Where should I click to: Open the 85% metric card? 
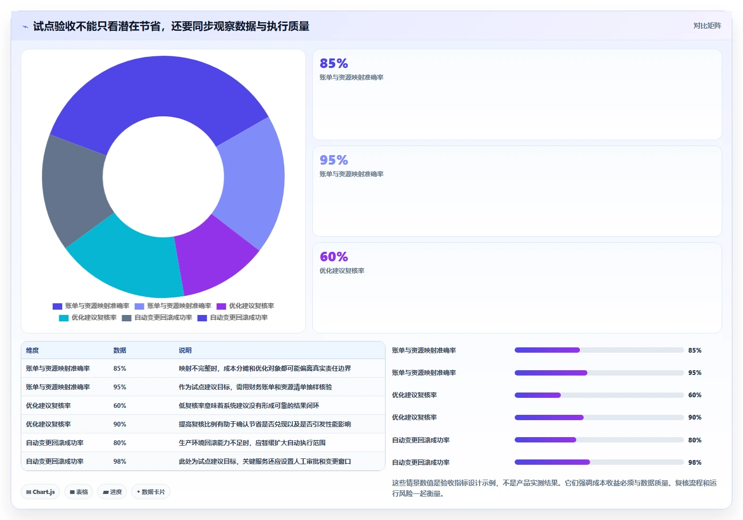517,95
